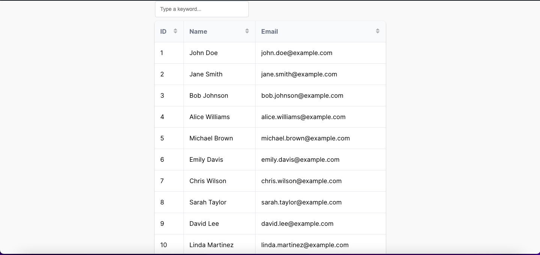
Task: Click ID cell in Sarah Taylor row
Action: tap(169, 202)
